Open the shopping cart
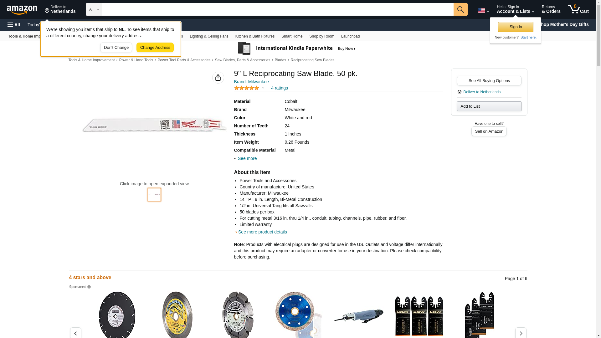Viewport: 601px width, 338px height. click(578, 9)
